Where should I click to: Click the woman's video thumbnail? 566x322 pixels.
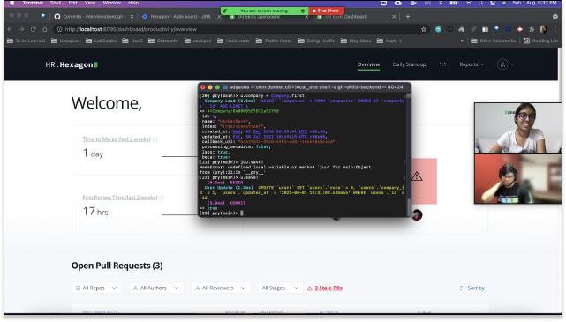pos(517,128)
